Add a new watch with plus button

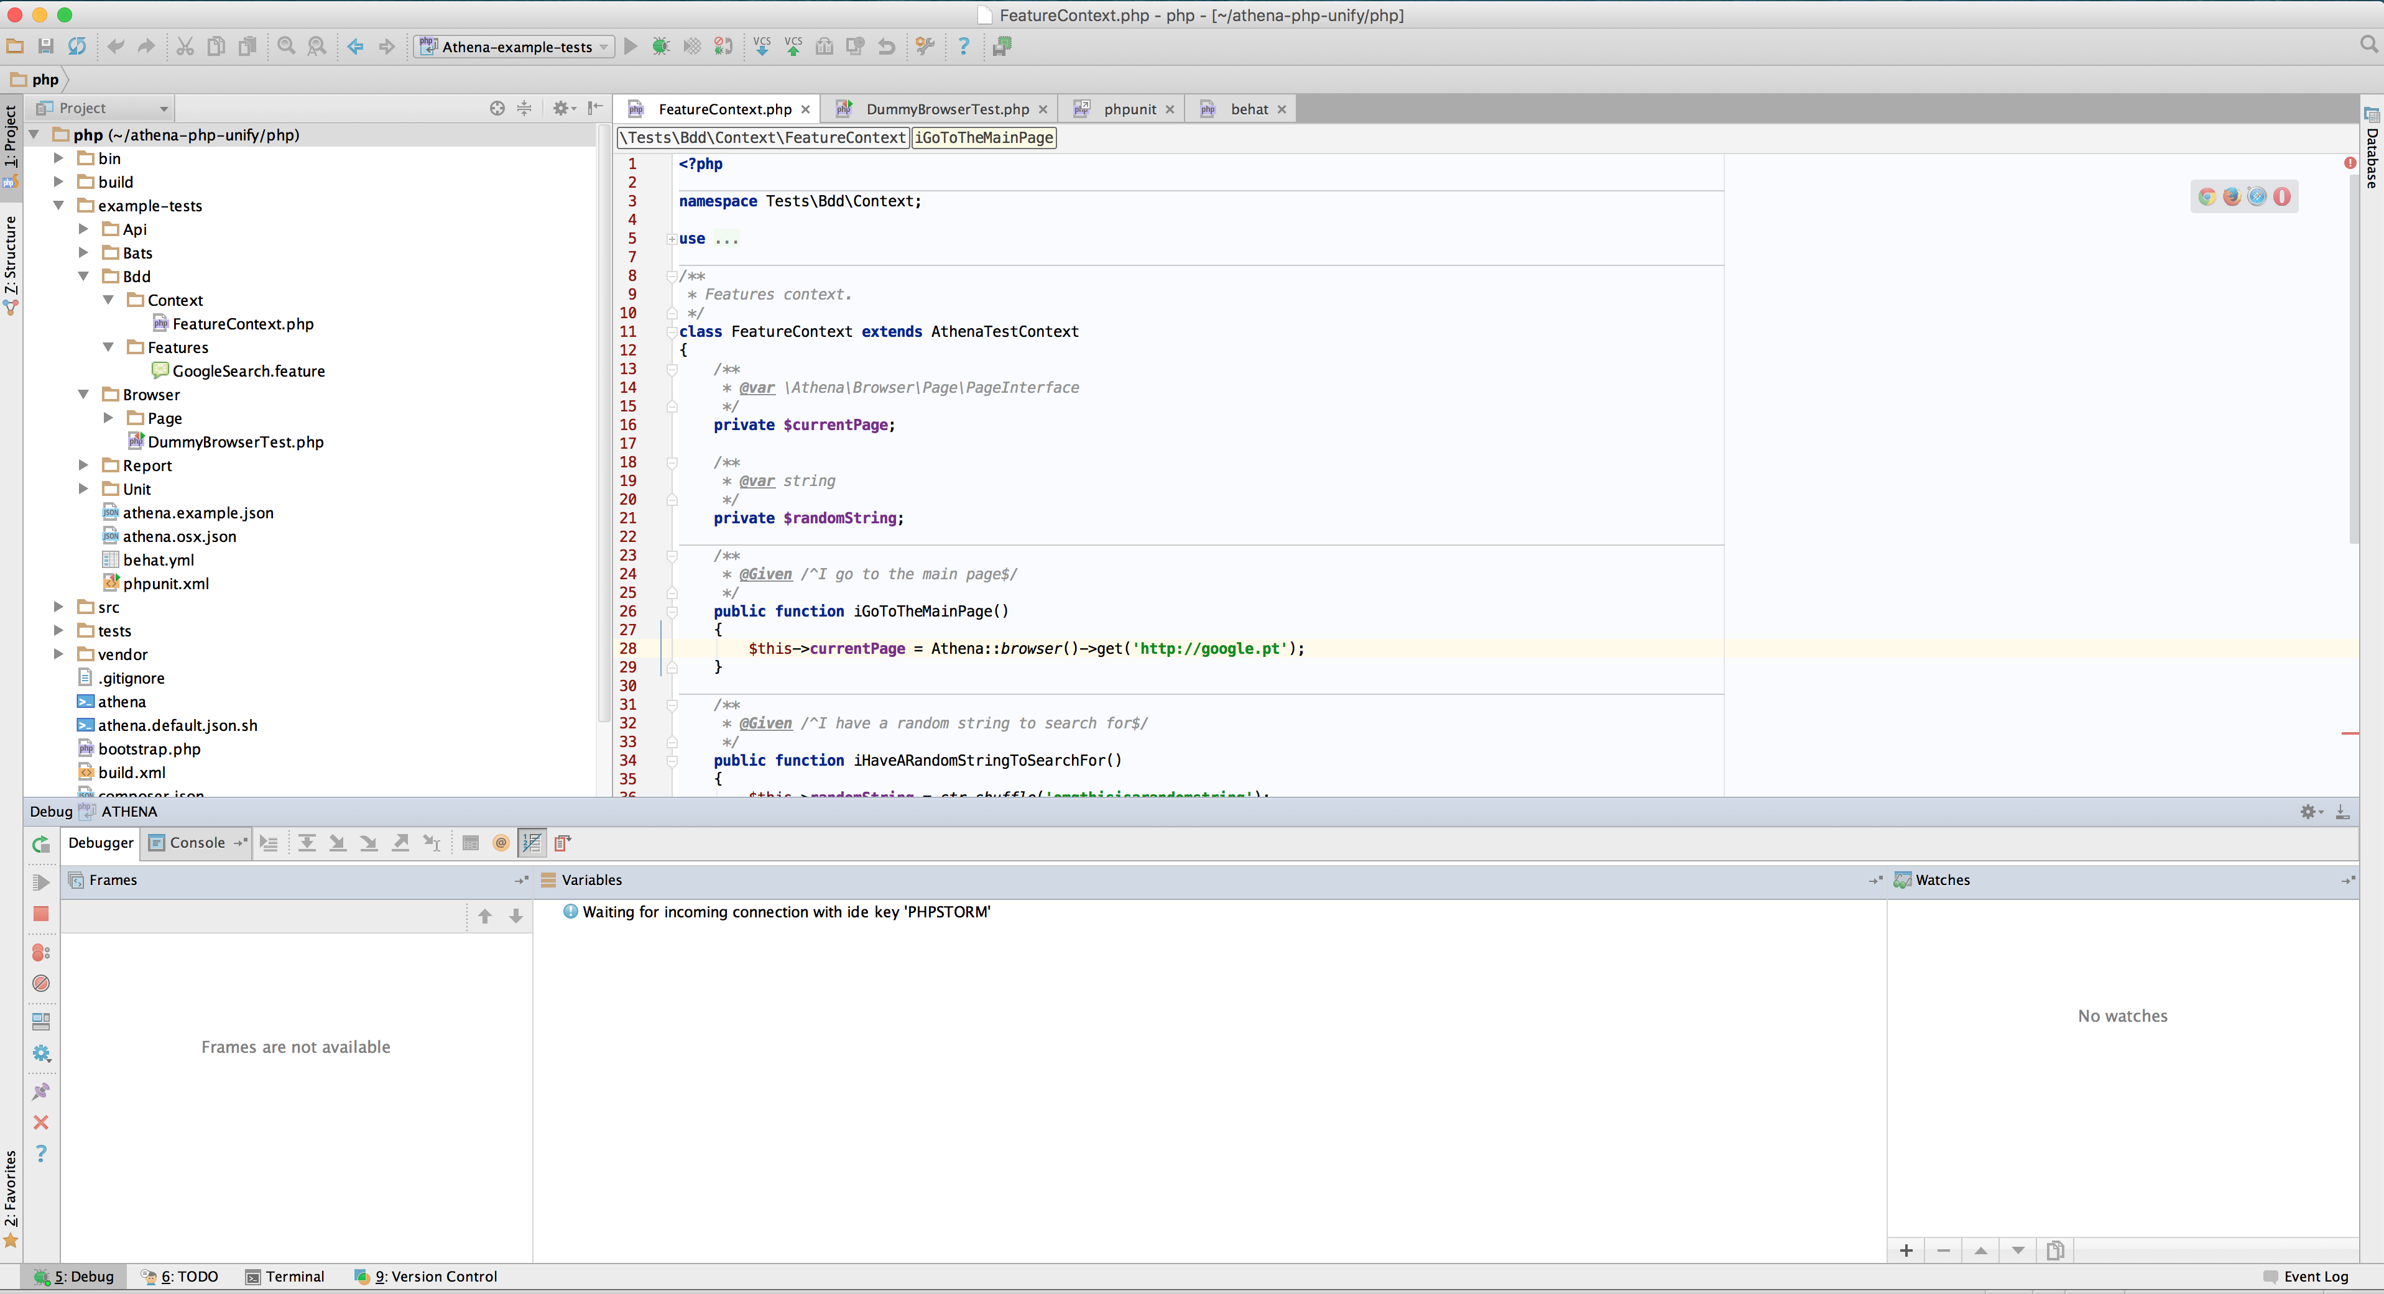point(1906,1250)
